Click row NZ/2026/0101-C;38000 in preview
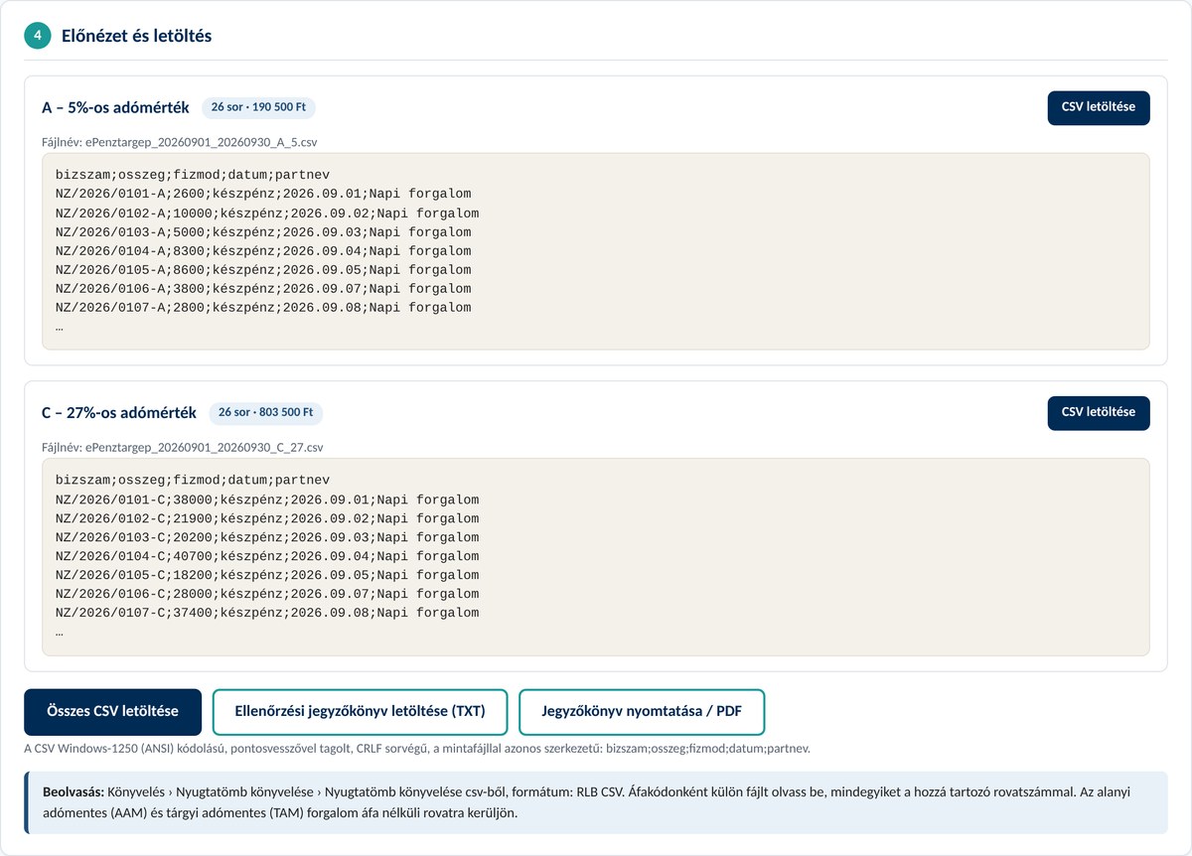Screen dimensions: 1192x856 (x=267, y=499)
